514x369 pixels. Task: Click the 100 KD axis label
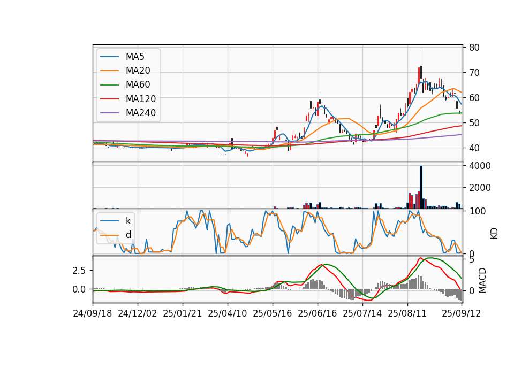coord(477,211)
